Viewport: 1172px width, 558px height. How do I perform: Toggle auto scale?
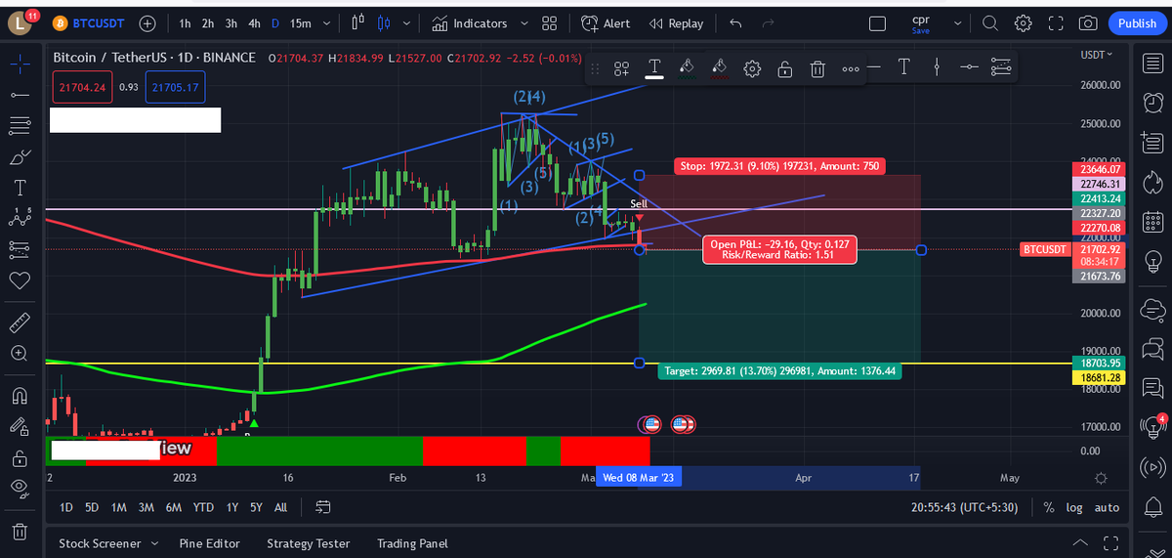pos(1107,507)
